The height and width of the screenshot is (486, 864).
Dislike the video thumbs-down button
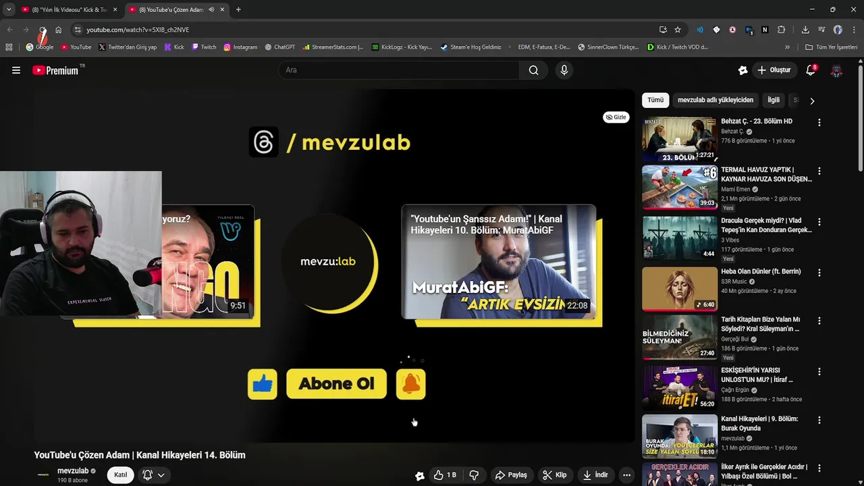click(x=474, y=475)
